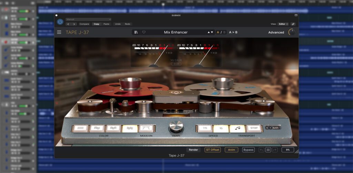Click the link chain icon

(x=293, y=24)
